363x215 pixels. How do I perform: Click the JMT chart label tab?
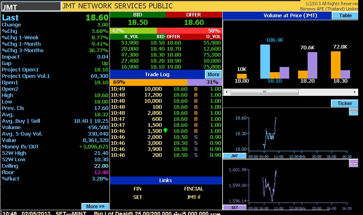click(x=234, y=156)
